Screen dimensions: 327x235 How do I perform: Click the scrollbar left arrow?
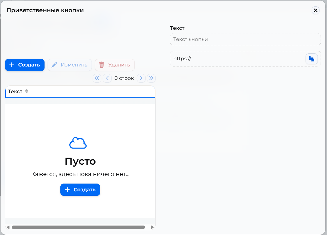point(8,227)
